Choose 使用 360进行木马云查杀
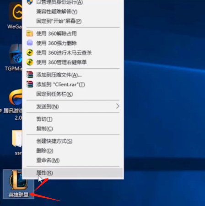This screenshot has height=206, width=205. 73,53
